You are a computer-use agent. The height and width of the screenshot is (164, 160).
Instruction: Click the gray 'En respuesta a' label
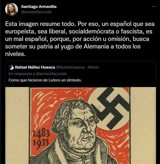pos(22,74)
